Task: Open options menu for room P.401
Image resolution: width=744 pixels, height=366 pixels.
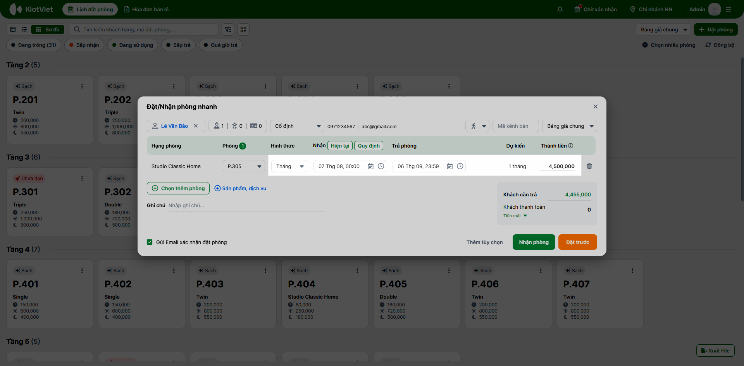Action: pos(82,271)
